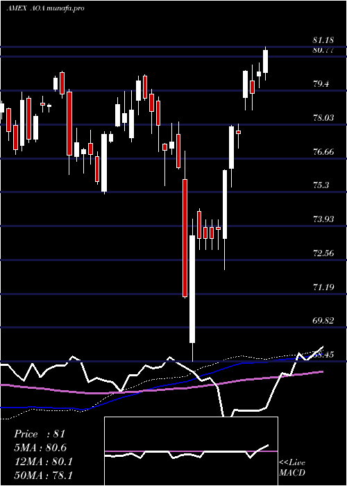Open the Live MACD inset chart
Screen dimensions: 347x486
[x=191, y=451]
